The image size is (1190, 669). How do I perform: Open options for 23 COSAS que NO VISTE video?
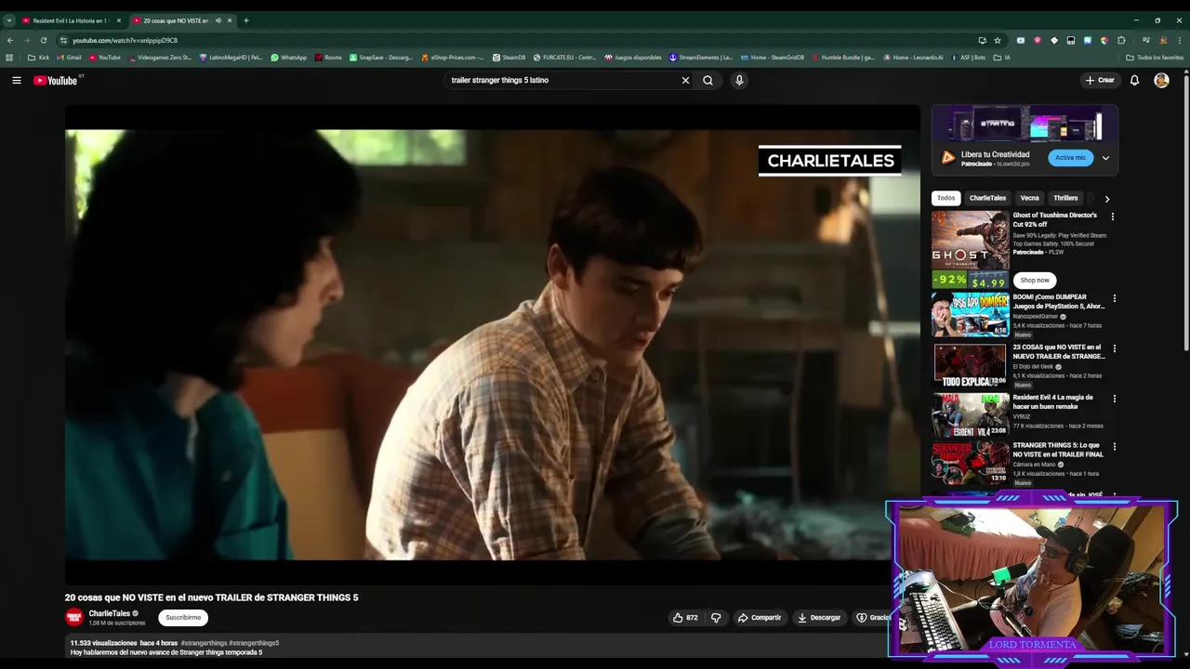1115,349
